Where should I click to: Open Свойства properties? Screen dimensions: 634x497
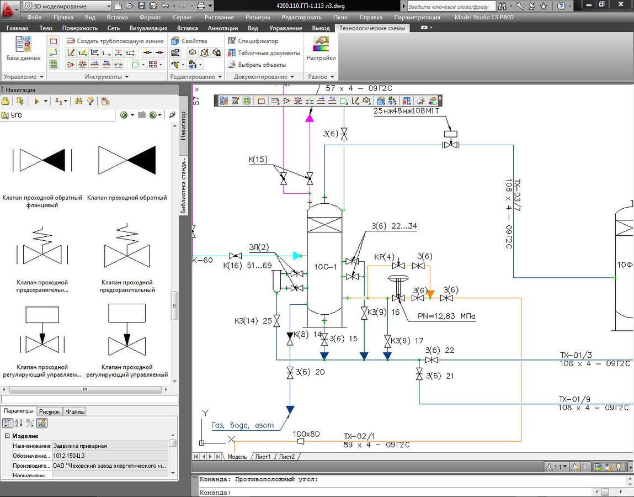click(189, 41)
